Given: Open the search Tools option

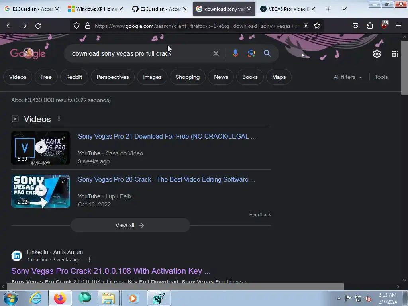Looking at the screenshot, I should point(381,77).
